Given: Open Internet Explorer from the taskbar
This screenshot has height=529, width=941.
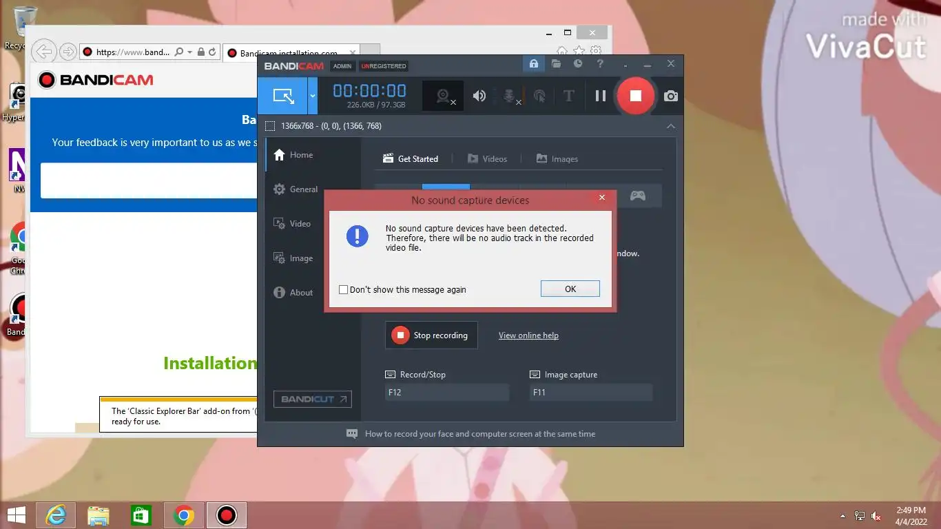Looking at the screenshot, I should [55, 515].
